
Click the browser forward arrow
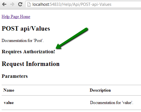point(12,4)
